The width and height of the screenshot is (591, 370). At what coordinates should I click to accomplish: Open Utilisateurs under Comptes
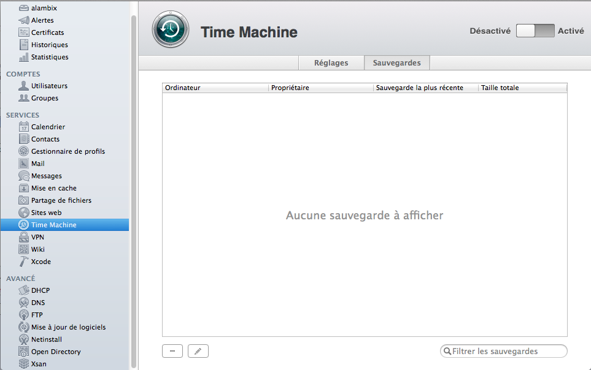(x=49, y=86)
